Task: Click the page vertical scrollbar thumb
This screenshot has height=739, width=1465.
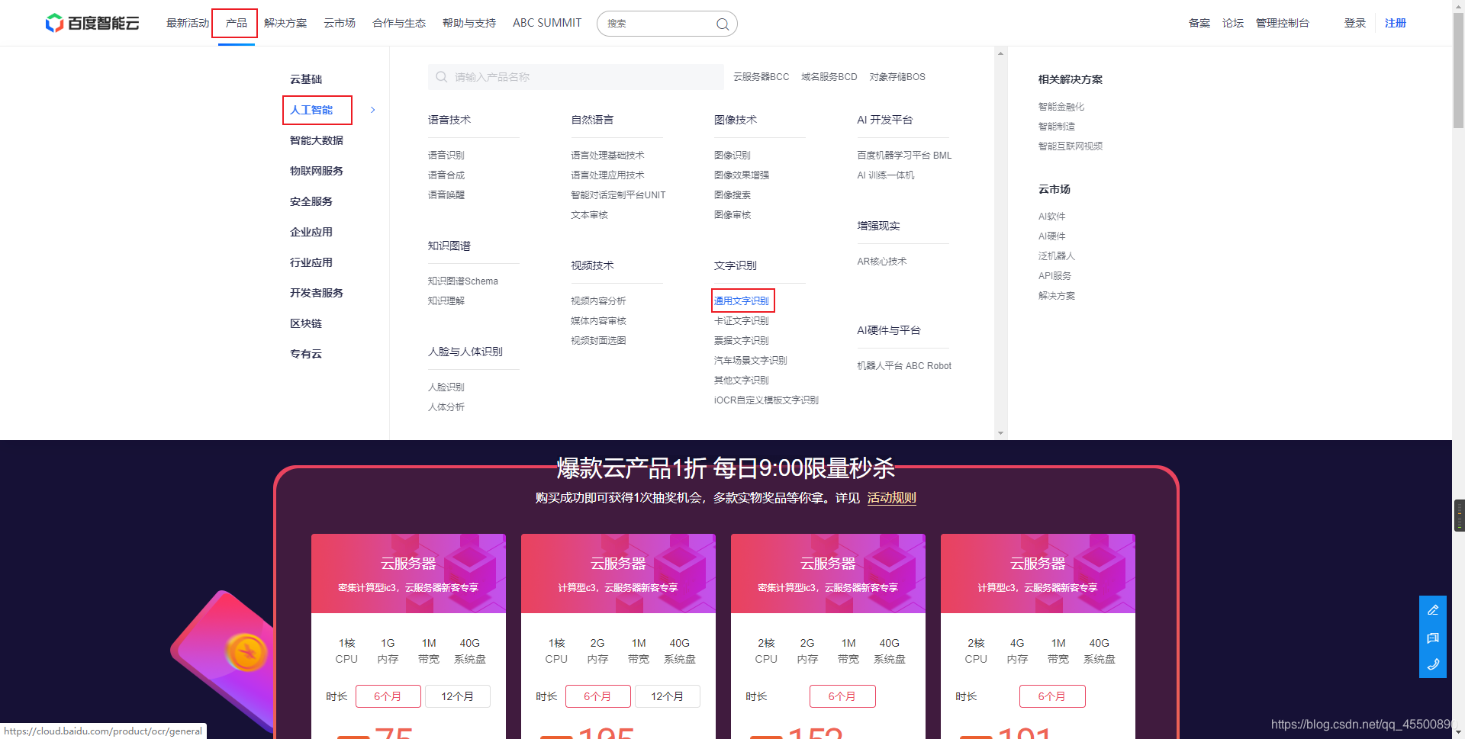Action: (x=1458, y=70)
